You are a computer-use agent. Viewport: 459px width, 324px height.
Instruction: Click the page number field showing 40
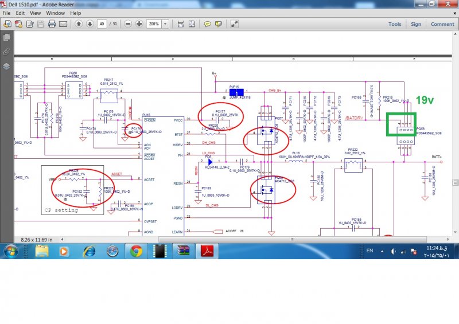[102, 24]
